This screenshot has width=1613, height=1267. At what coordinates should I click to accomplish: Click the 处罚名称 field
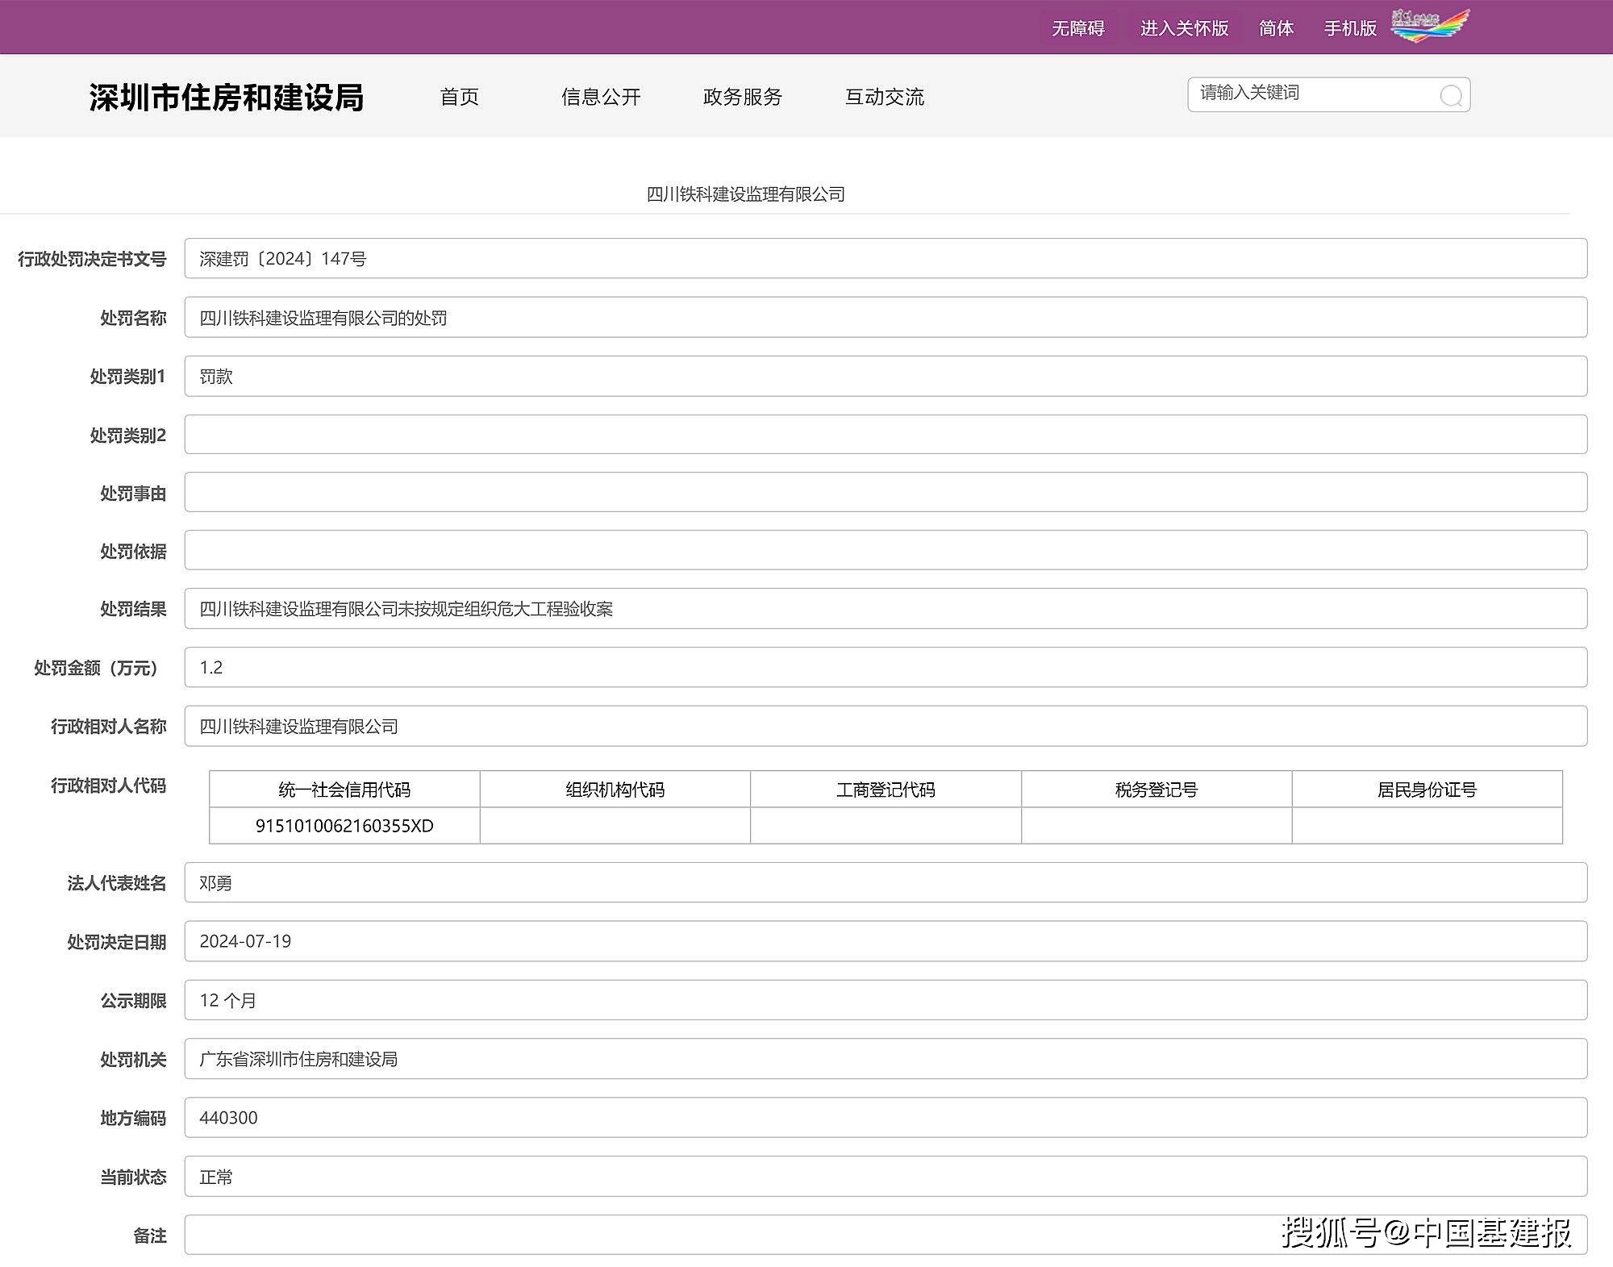coord(886,317)
